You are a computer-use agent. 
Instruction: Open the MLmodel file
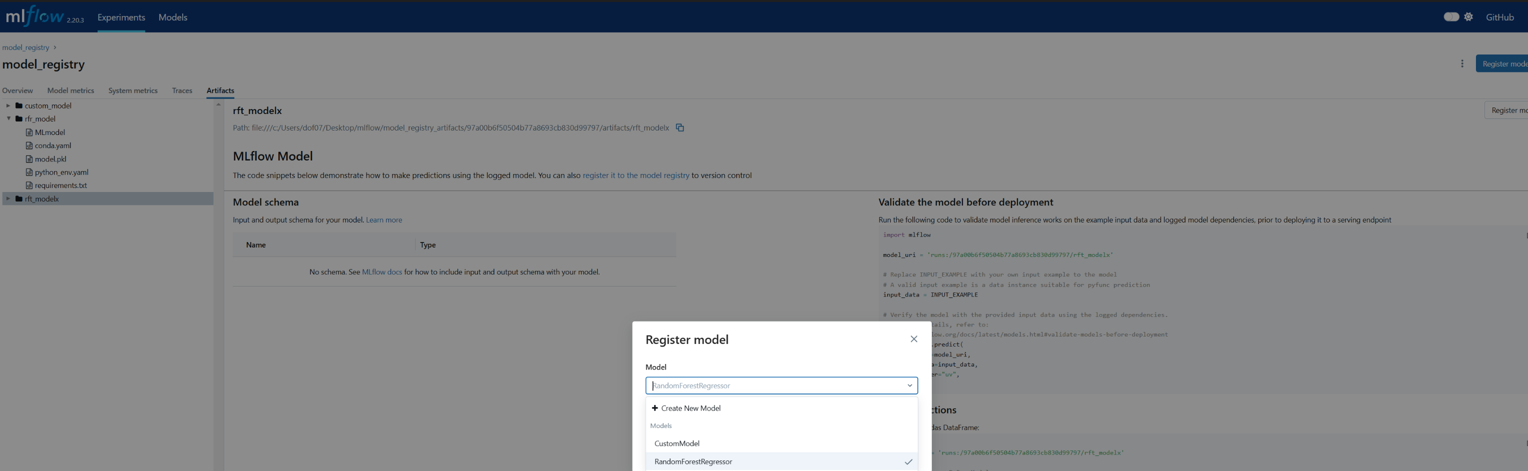(50, 132)
